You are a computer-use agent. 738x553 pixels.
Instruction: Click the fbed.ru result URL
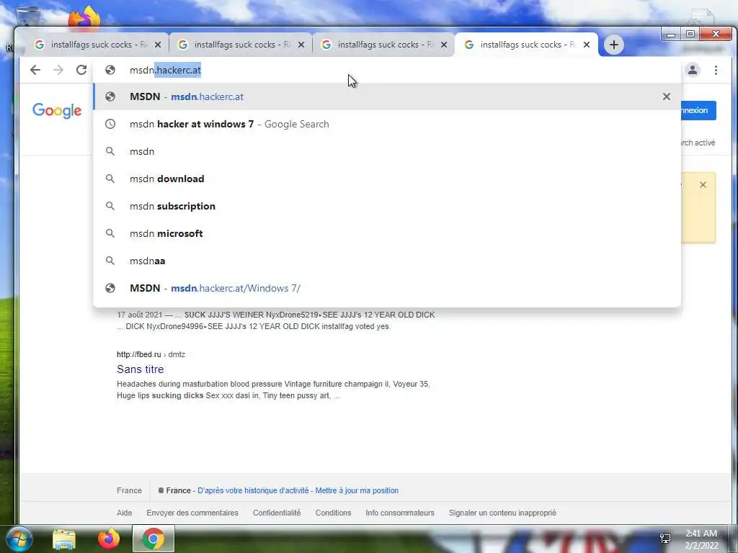[x=151, y=354]
